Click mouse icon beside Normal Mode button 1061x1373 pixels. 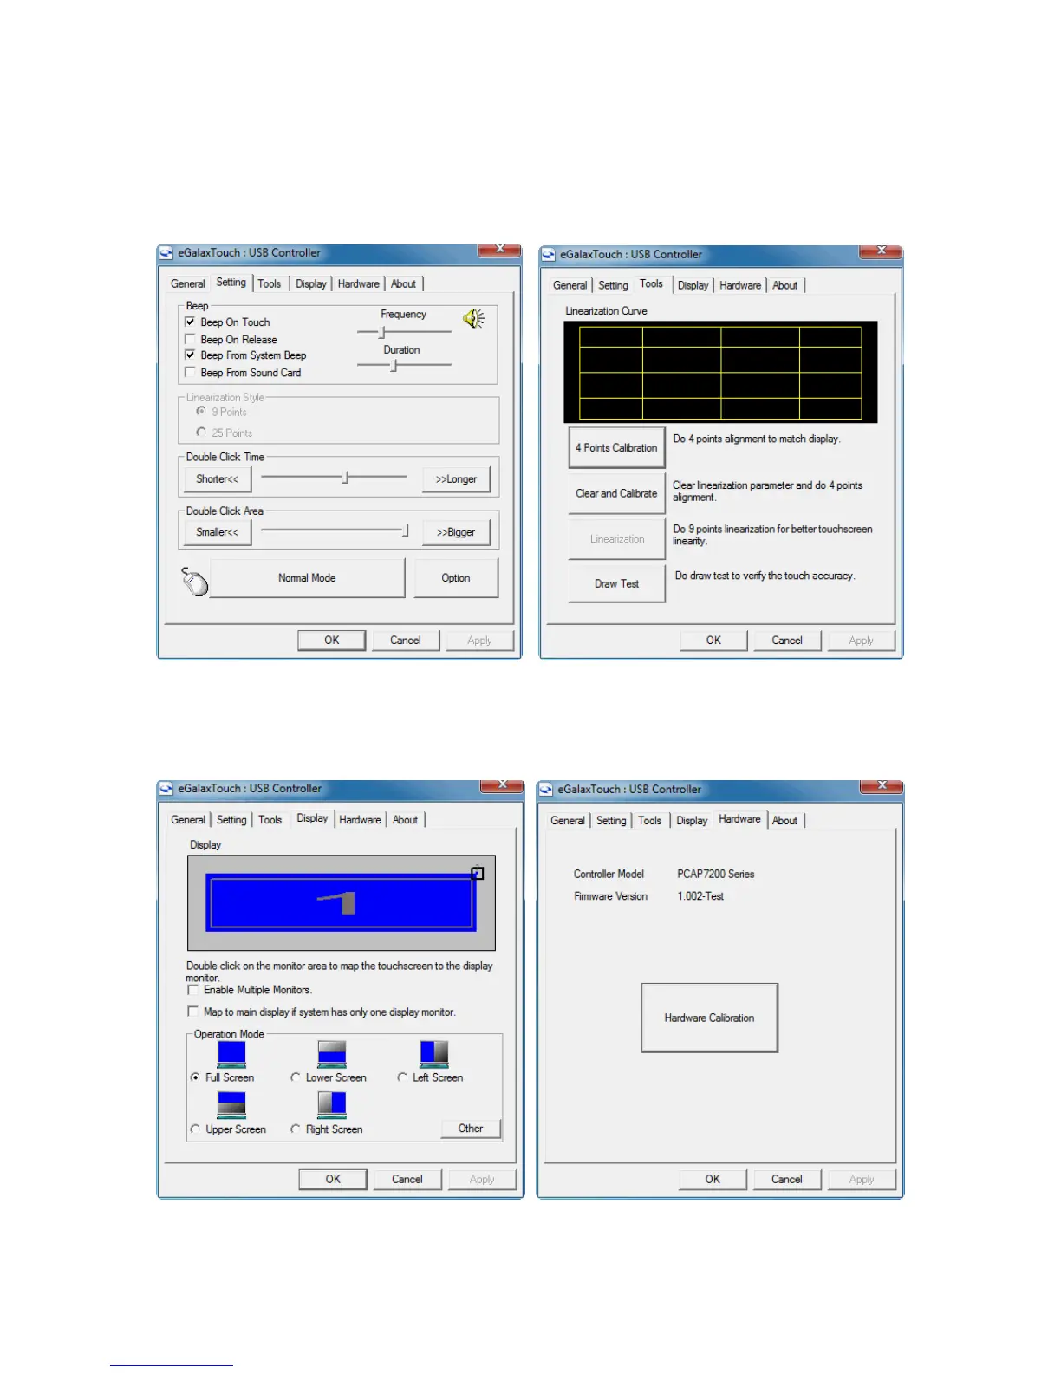194,582
